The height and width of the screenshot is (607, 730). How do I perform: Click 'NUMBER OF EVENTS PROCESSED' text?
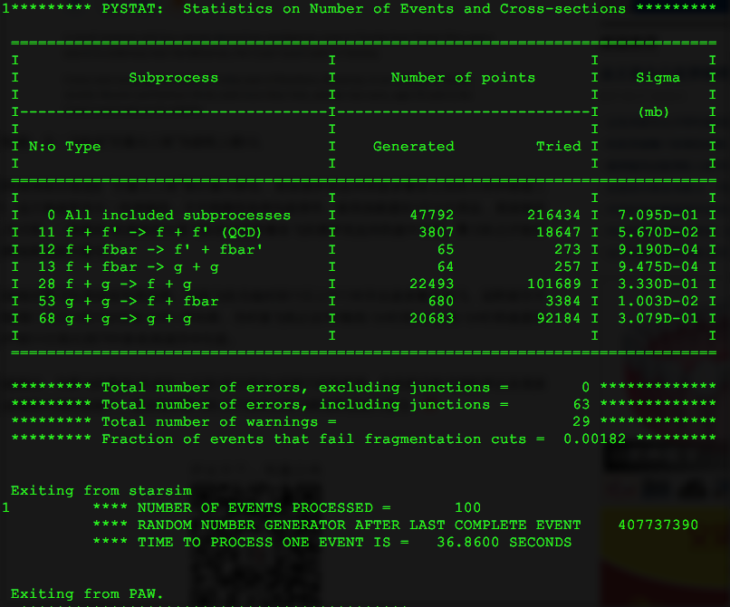(x=255, y=507)
